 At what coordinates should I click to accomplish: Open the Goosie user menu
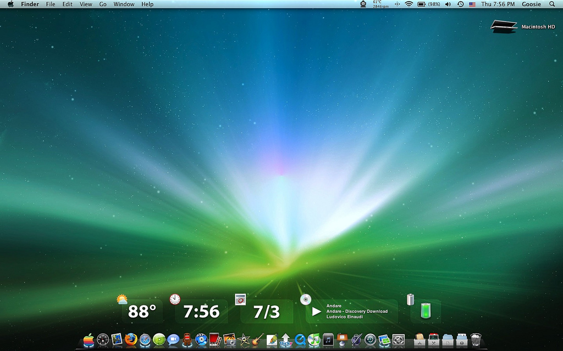click(532, 4)
